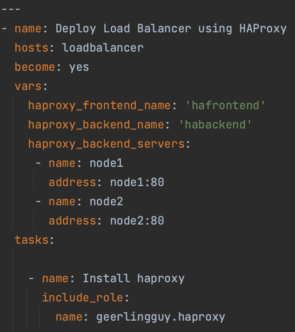Image resolution: width=295 pixels, height=332 pixels.
Task: Click the 'become' key
Action: (x=35, y=67)
